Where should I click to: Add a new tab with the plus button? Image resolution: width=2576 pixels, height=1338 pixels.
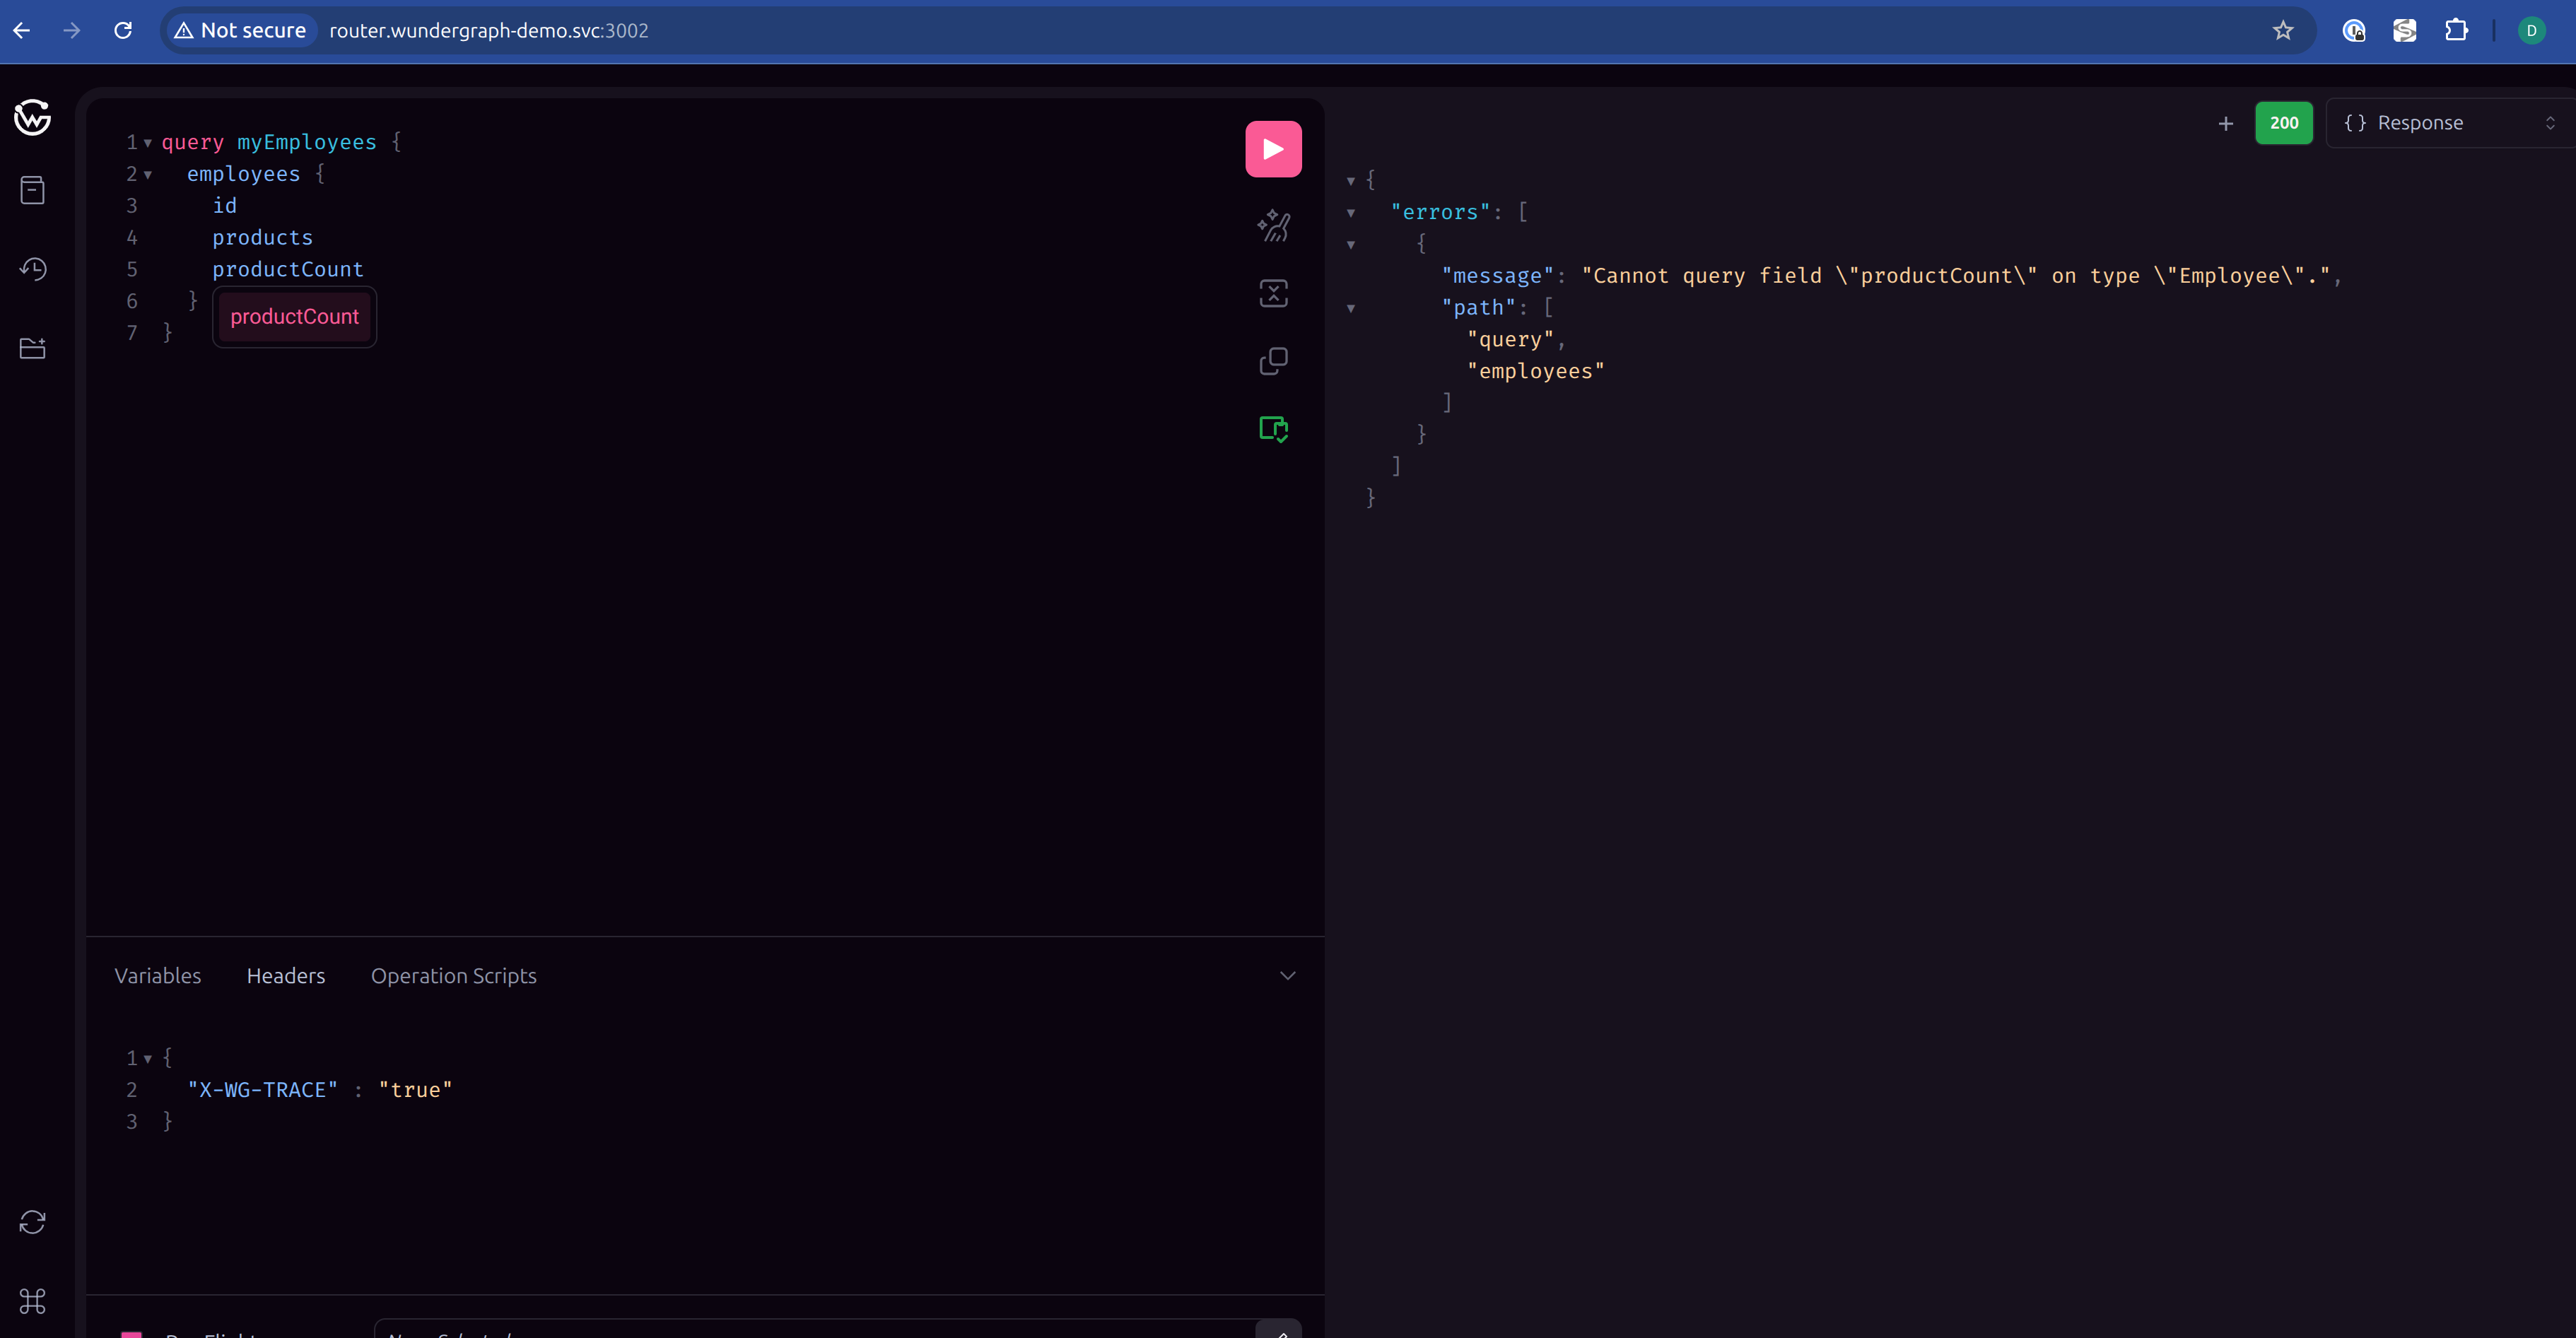[2225, 123]
